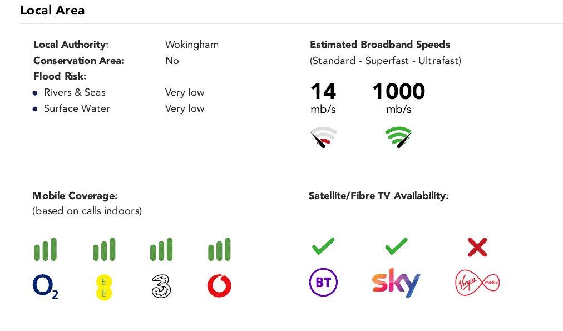The image size is (563, 331).
Task: Click the yellow EE network logo
Action: pos(103,286)
